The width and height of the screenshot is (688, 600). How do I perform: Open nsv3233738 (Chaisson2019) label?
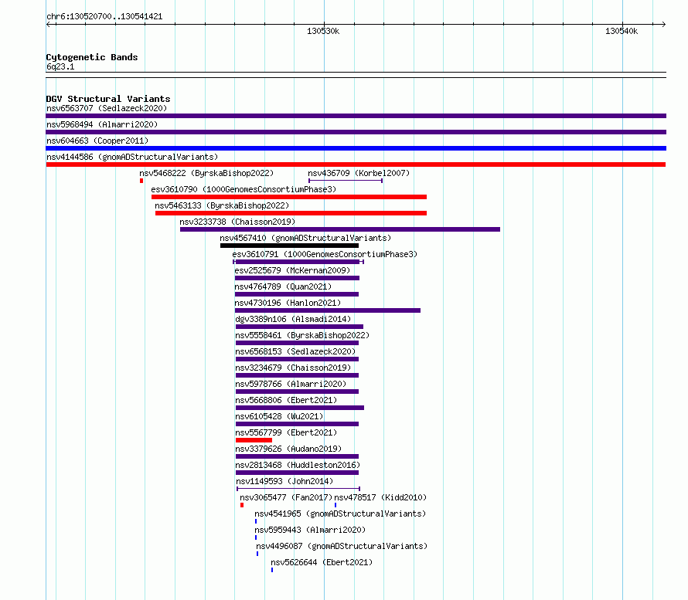click(x=237, y=222)
